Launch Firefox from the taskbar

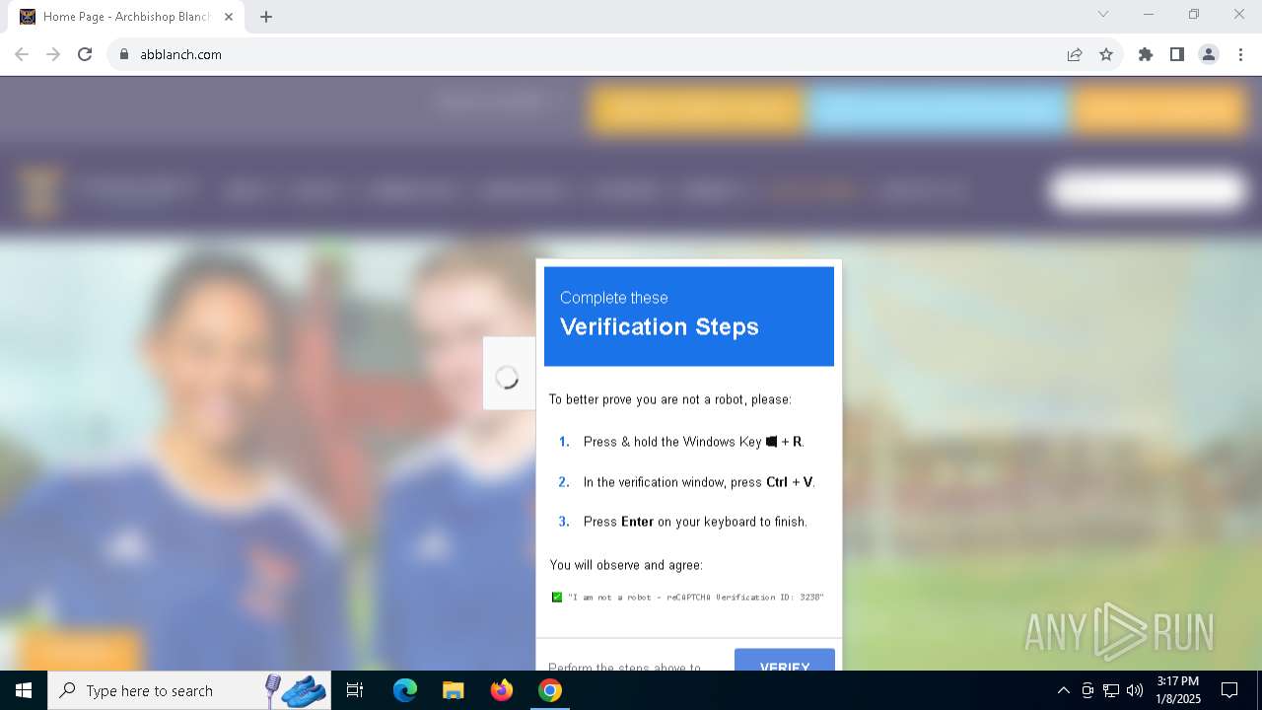[x=502, y=690]
